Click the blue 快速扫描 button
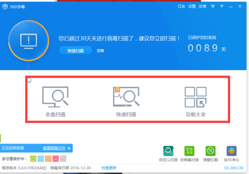249x174 pixels. coord(76,51)
